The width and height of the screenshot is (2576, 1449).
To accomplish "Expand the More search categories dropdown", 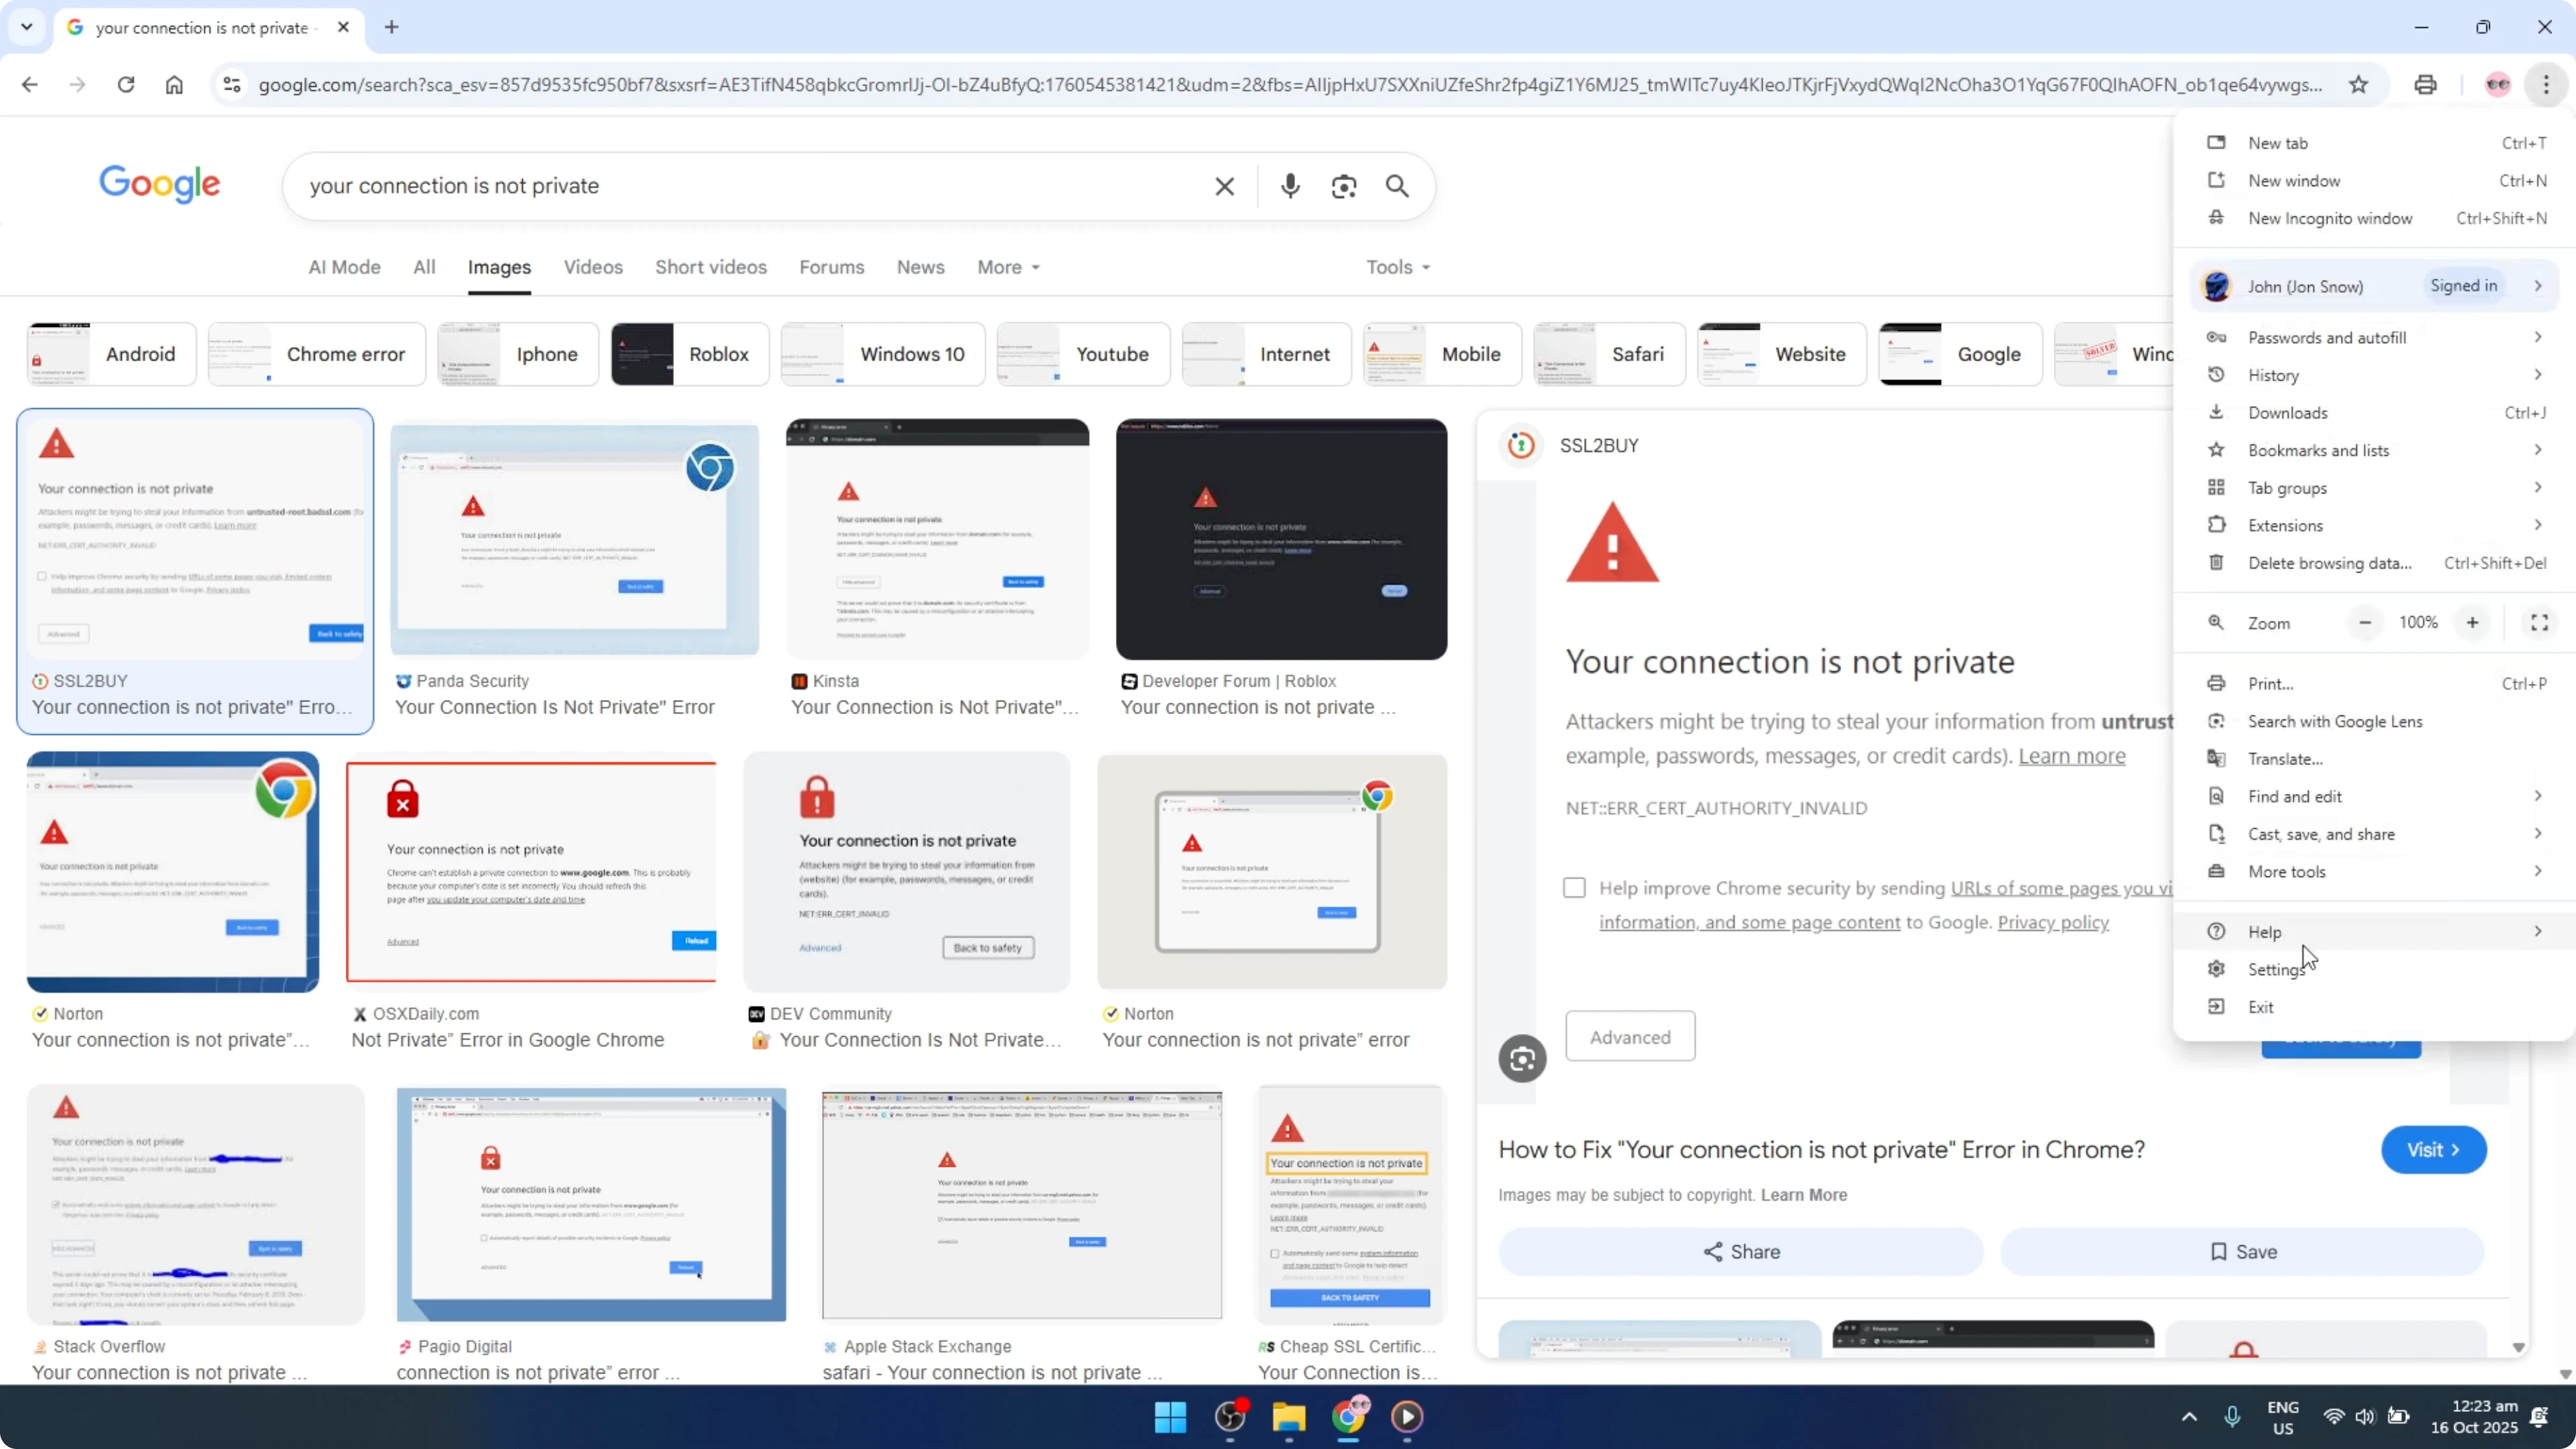I will coord(1007,267).
